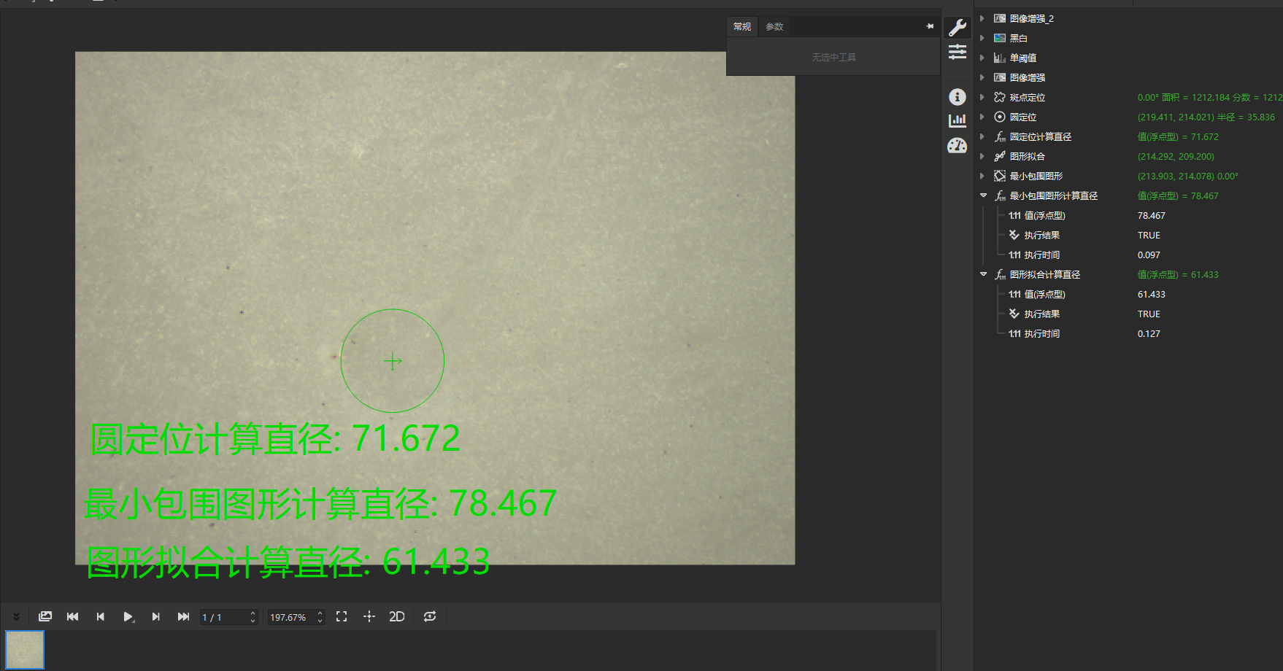The height and width of the screenshot is (671, 1283).
Task: Open the wrench tool settings panel
Action: [957, 28]
